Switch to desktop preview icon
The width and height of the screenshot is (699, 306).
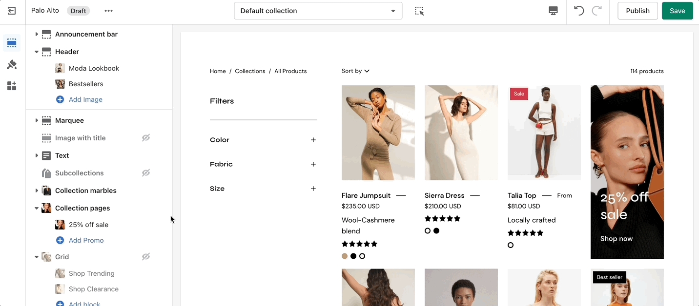(553, 11)
